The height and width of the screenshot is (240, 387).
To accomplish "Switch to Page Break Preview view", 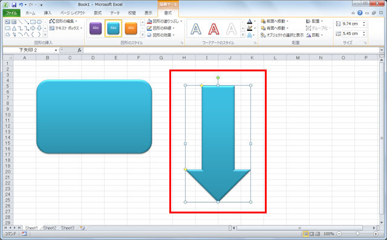I will [x=317, y=234].
